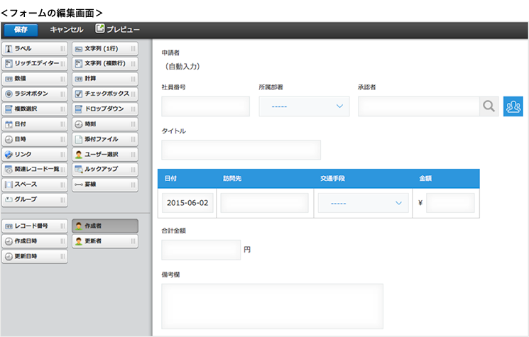Click the date field showing 2015-06-02
Screen dimensions: 529x337
click(187, 203)
